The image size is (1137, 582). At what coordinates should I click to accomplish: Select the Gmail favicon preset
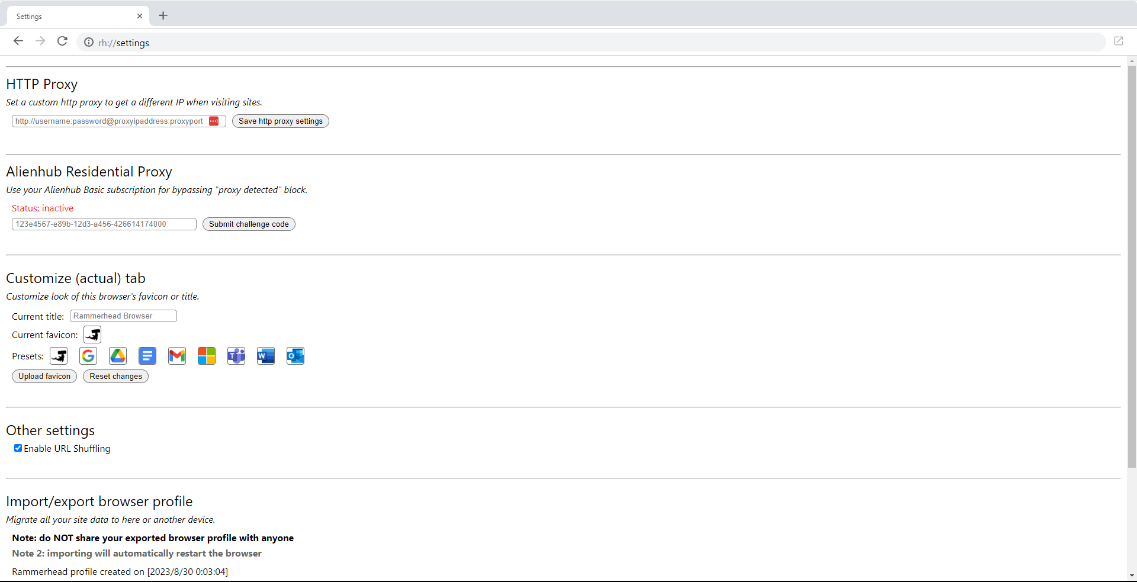(x=177, y=356)
